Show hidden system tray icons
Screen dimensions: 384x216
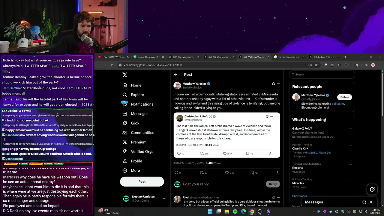click(x=313, y=211)
